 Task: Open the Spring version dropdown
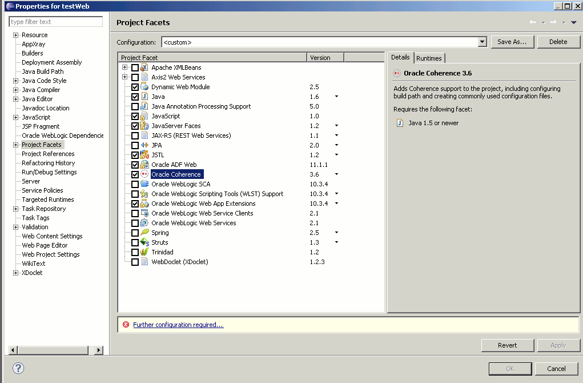[336, 232]
